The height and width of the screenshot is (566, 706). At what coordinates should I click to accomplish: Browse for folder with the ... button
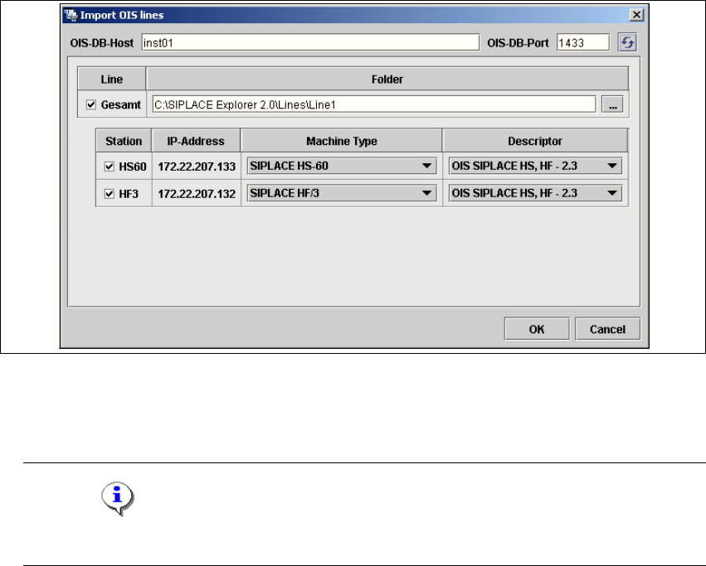[612, 105]
